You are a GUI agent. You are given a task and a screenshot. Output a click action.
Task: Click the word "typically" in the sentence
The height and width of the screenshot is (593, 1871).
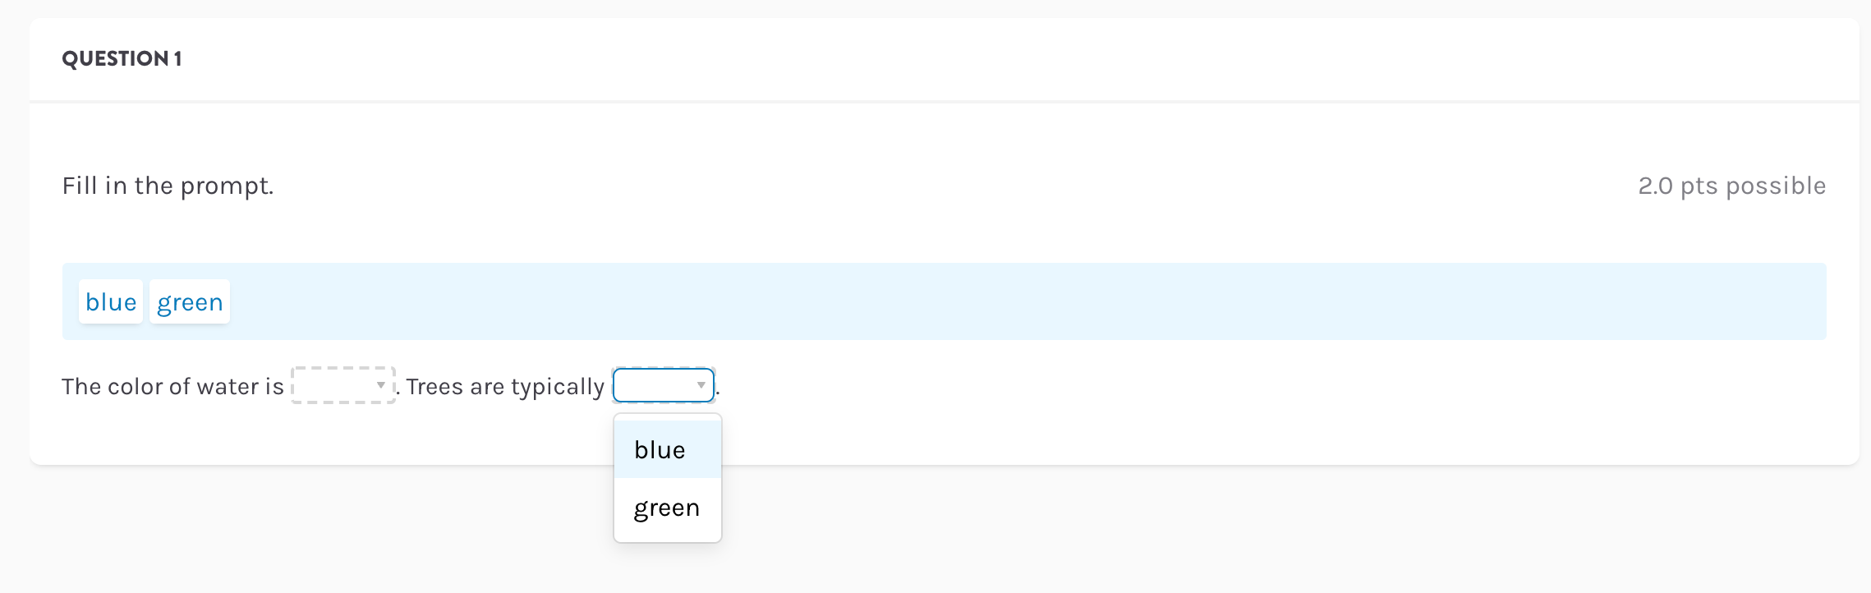click(557, 387)
